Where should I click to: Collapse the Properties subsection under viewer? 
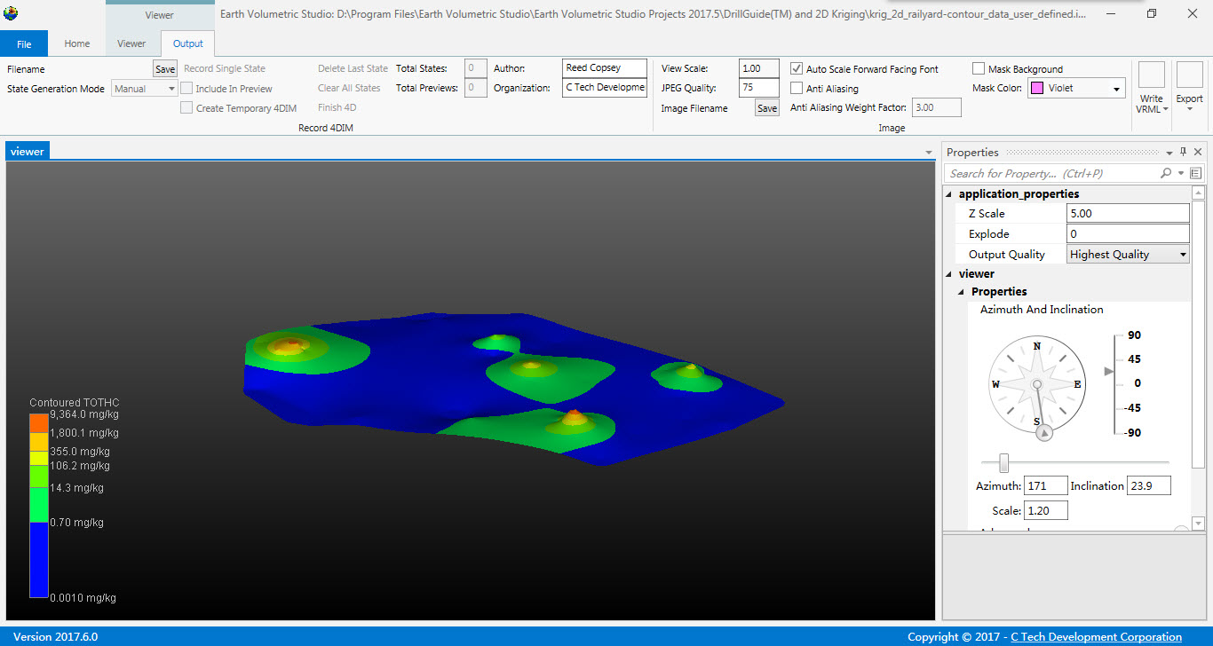(962, 292)
